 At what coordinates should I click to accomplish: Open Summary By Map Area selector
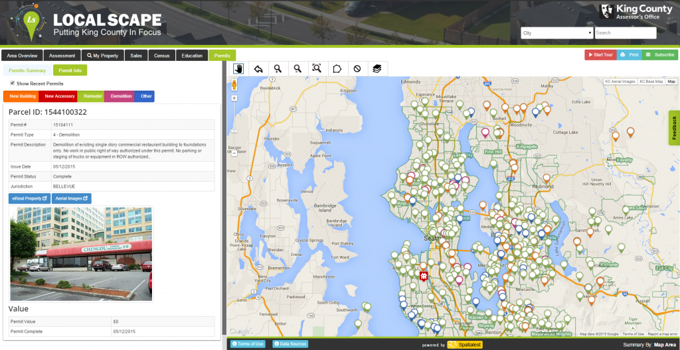pos(649,345)
